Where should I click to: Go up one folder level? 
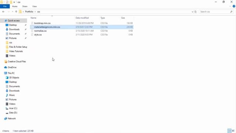(16, 11)
